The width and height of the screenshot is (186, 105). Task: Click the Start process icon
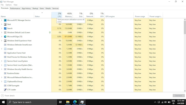pyautogui.click(x=5, y=24)
